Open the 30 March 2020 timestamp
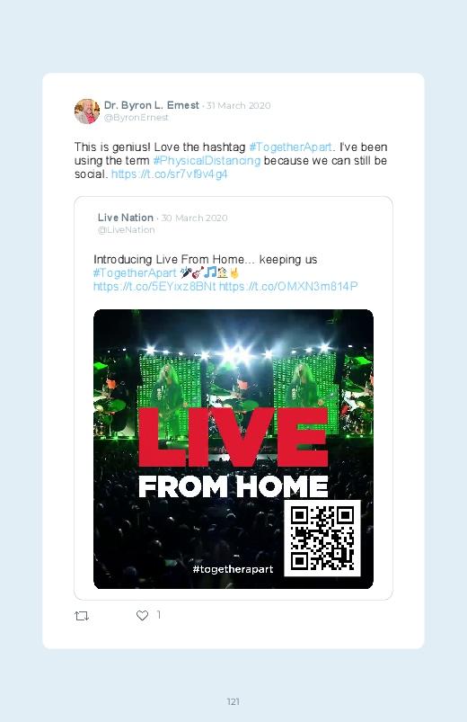The height and width of the screenshot is (722, 467). 194,218
